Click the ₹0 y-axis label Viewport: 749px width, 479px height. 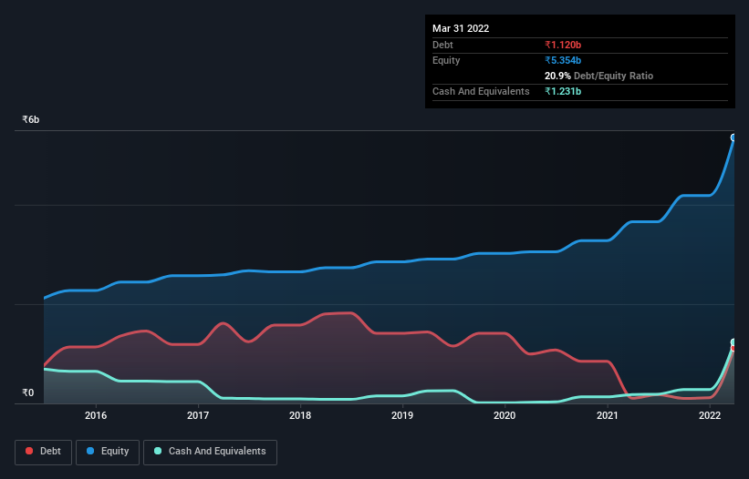27,392
